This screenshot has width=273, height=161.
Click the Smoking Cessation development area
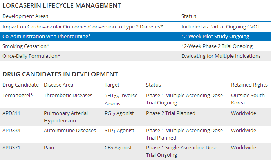tap(26, 46)
